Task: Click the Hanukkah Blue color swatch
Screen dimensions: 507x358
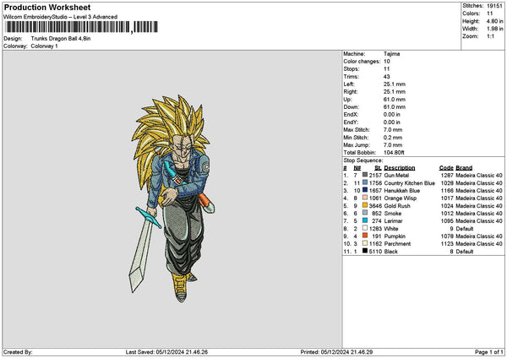Action: (x=365, y=190)
